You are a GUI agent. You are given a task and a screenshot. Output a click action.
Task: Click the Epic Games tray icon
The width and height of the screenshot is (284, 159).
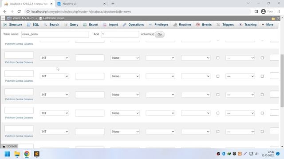[234, 154]
